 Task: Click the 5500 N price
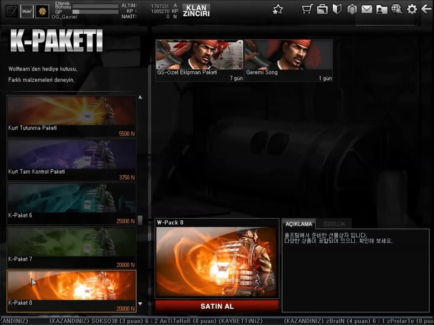coord(127,134)
